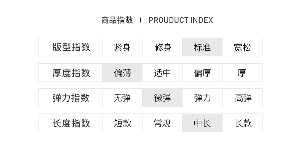Select the 修身 fit option

[162, 47]
